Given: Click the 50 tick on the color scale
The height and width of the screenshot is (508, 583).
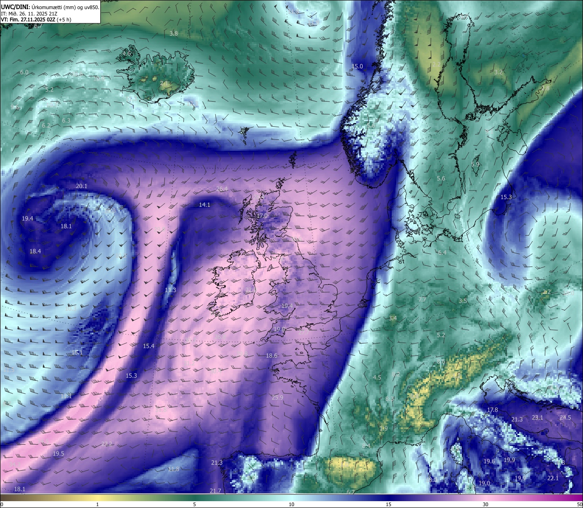Looking at the screenshot, I should pyautogui.click(x=579, y=504).
